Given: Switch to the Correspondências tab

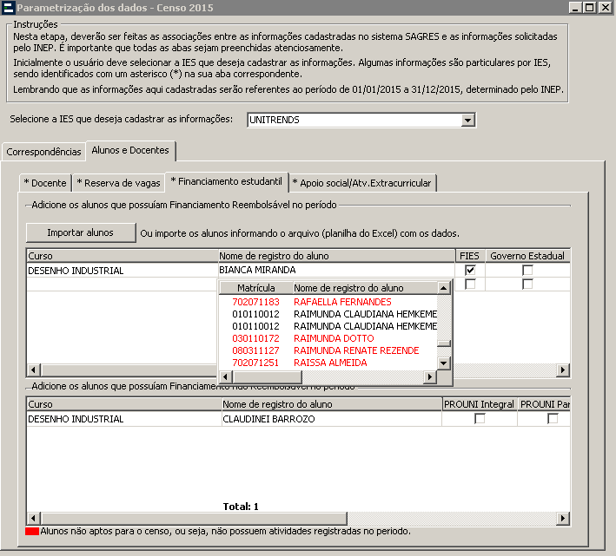Looking at the screenshot, I should coord(43,152).
